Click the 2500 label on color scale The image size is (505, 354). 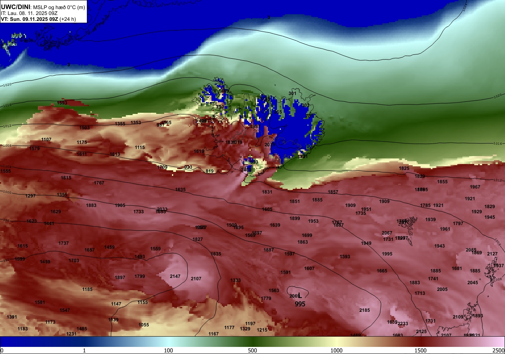point(498,350)
